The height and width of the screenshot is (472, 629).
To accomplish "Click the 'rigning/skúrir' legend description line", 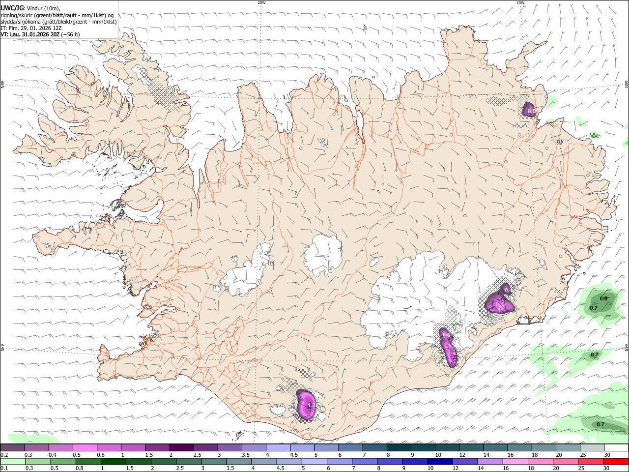I will coord(57,15).
